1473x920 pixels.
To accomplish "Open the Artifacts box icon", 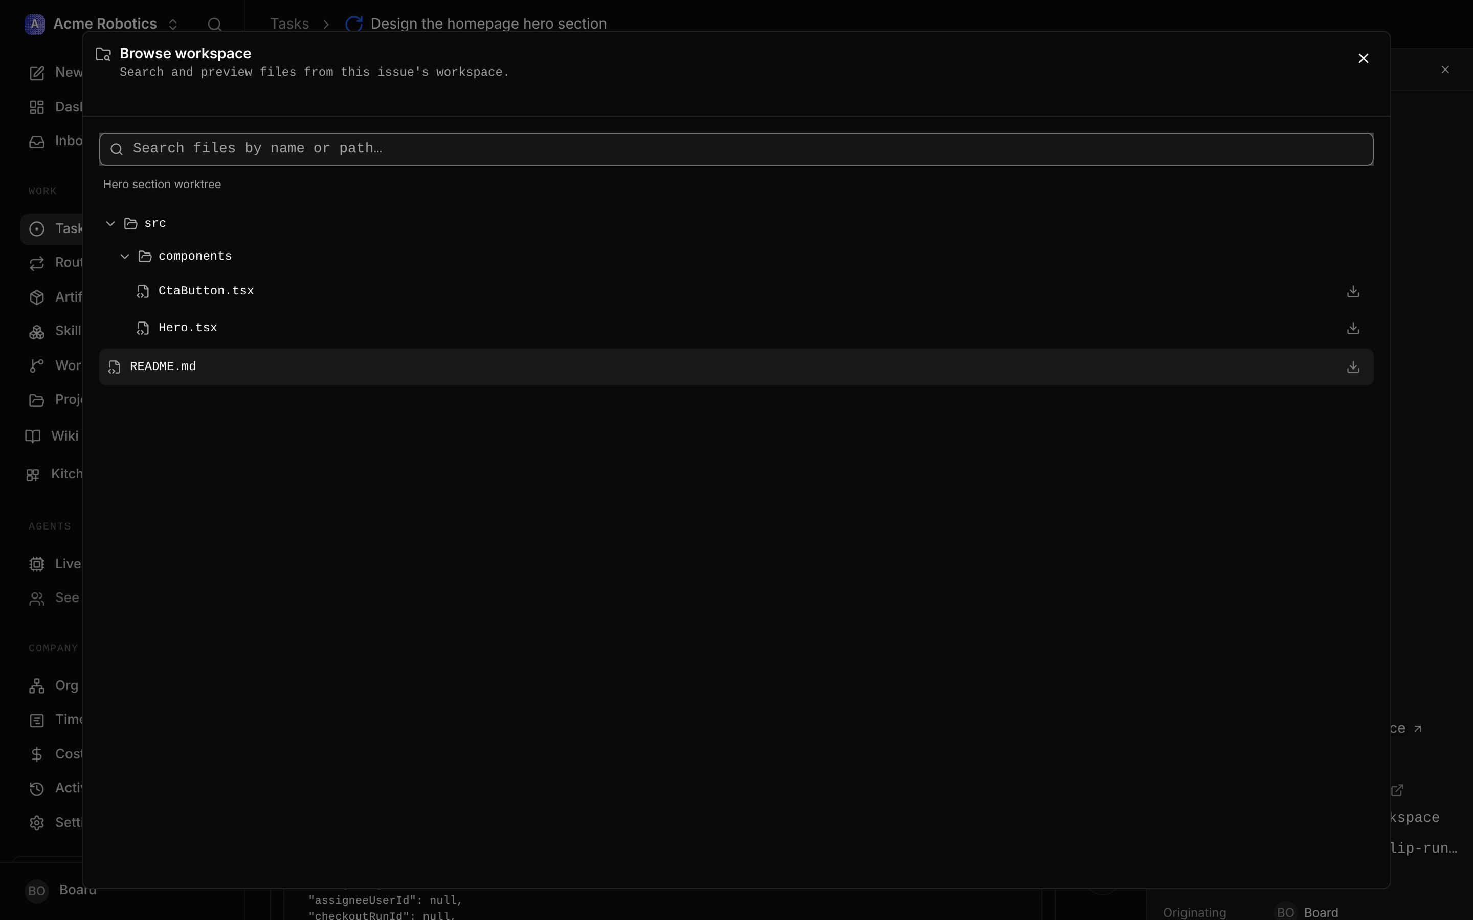I will coord(36,297).
